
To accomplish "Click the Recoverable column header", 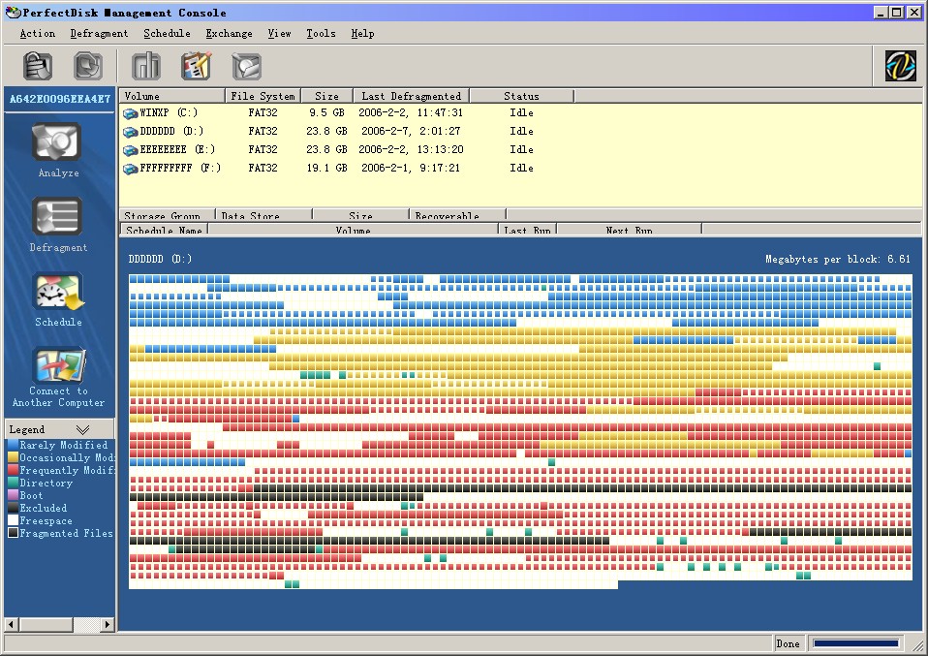I will pyautogui.click(x=457, y=215).
